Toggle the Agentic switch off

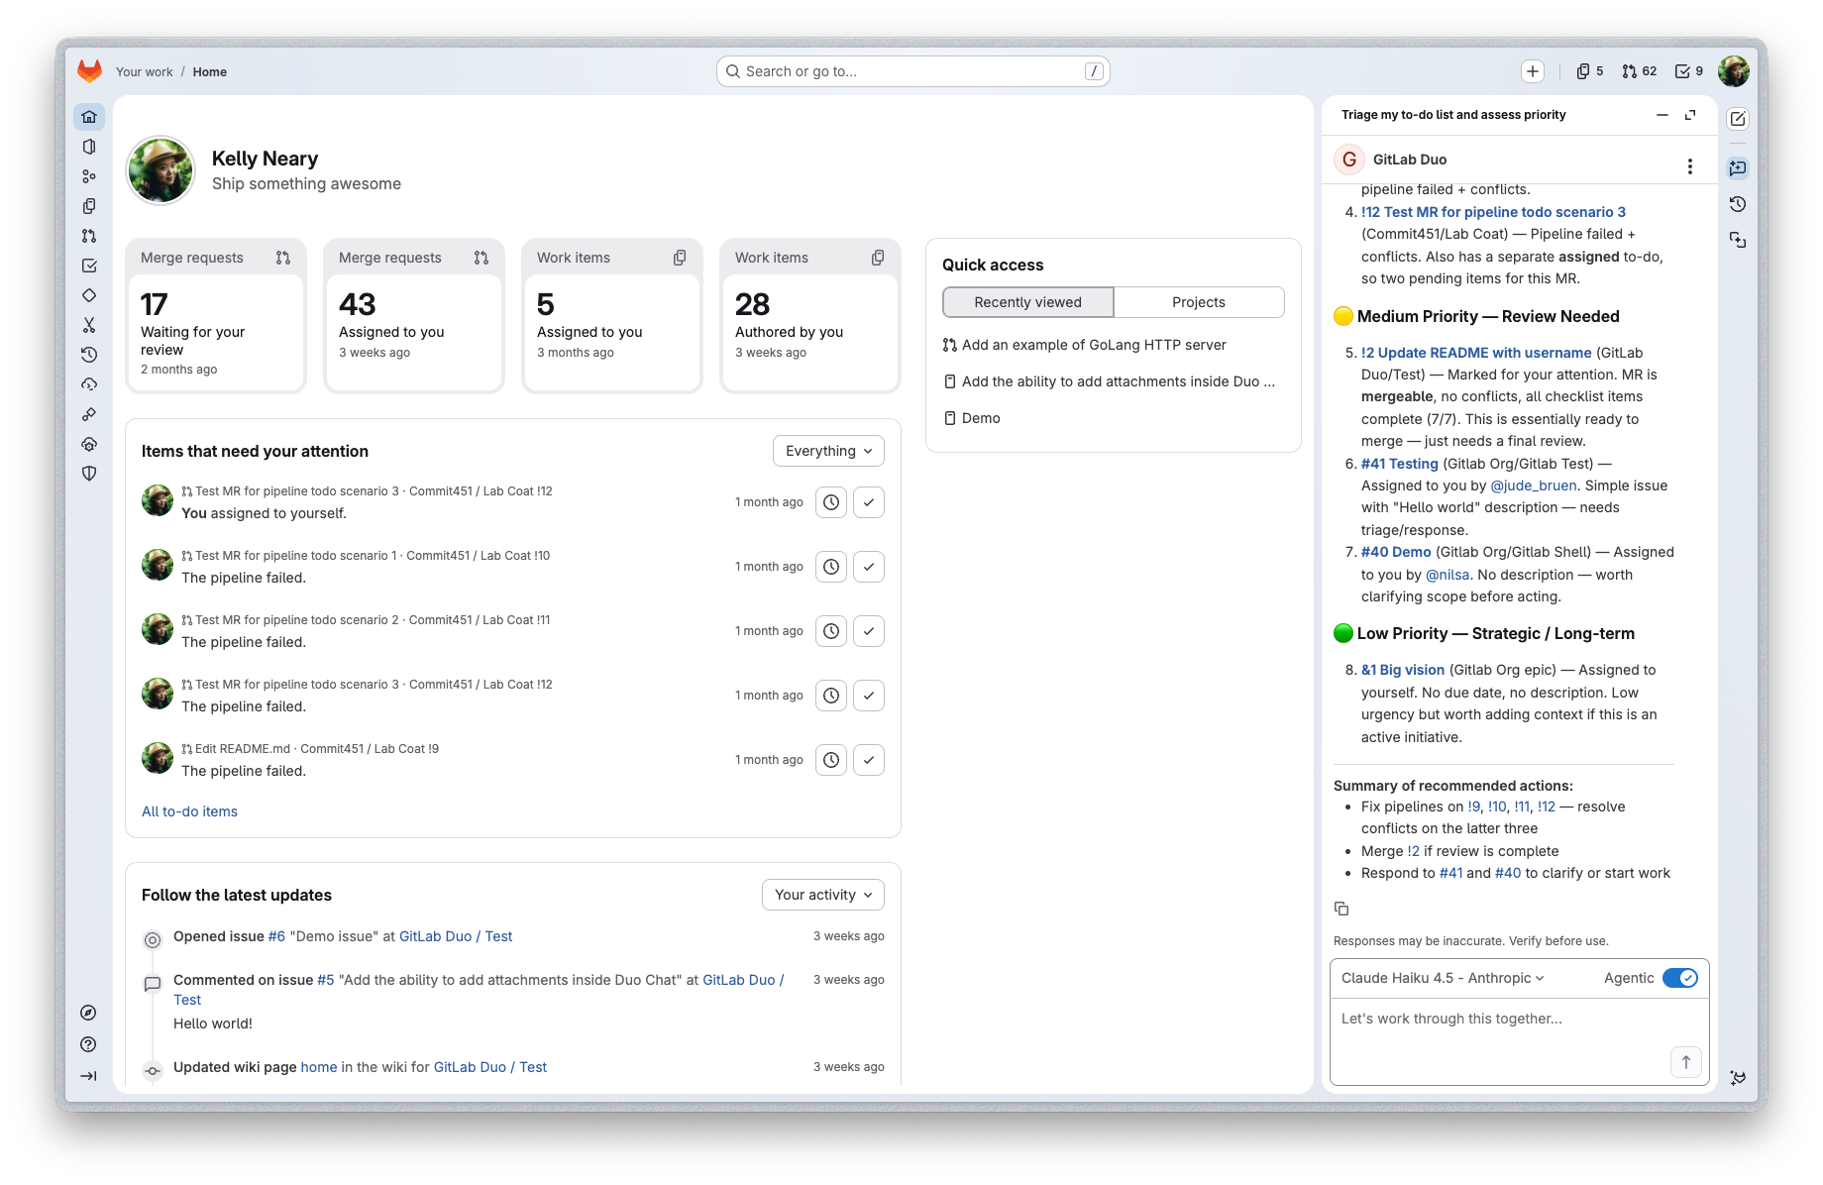pyautogui.click(x=1680, y=978)
